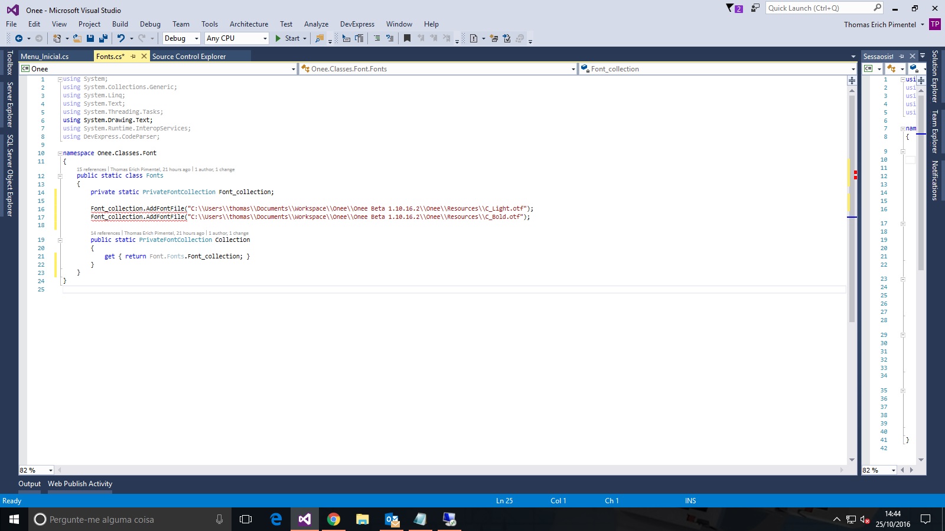Open the Team Explorer side tab
Screen dimensions: 945x531
tap(935, 132)
